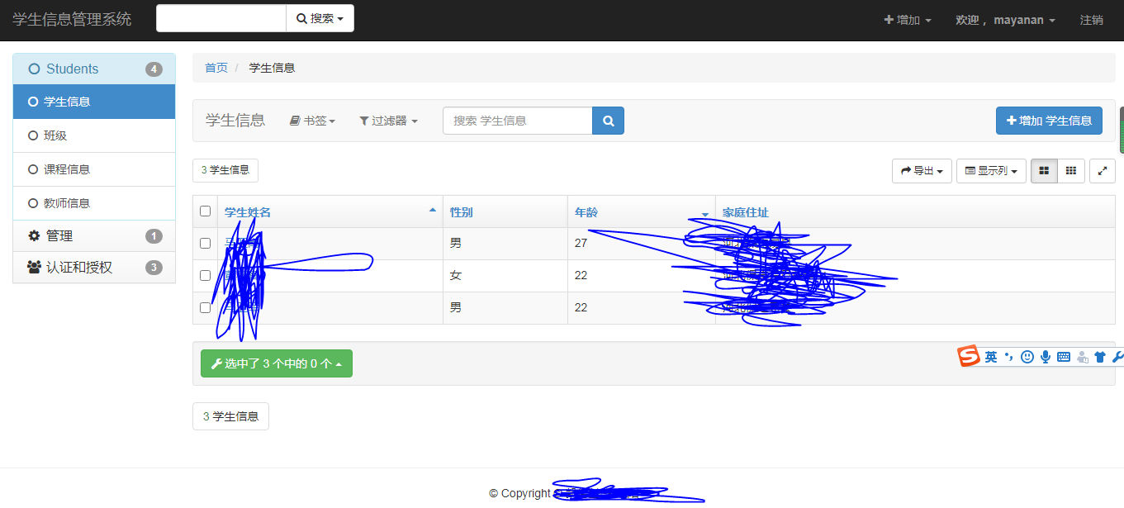The width and height of the screenshot is (1124, 508).
Task: Open the Sogou soft keyboard icon
Action: pyautogui.click(x=1063, y=357)
